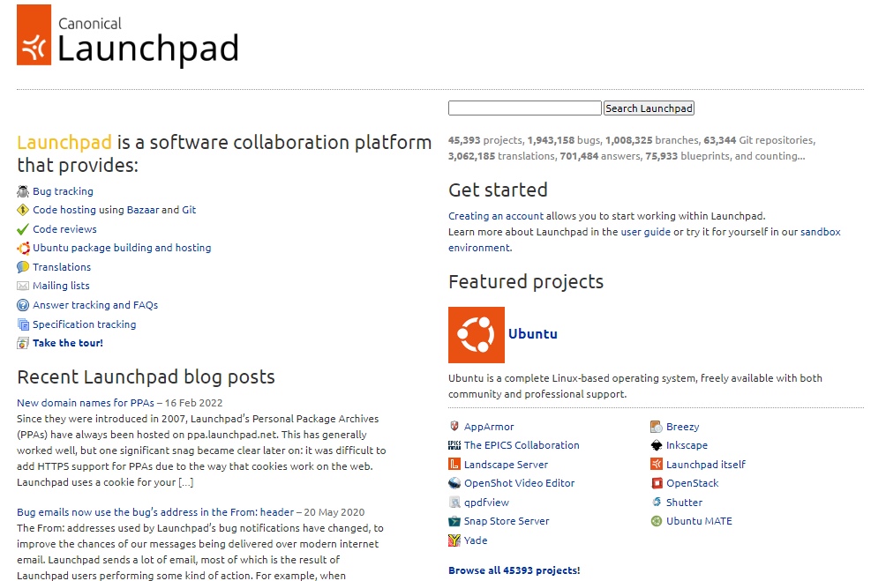
Task: Open the OpenStack project link
Action: [692, 483]
